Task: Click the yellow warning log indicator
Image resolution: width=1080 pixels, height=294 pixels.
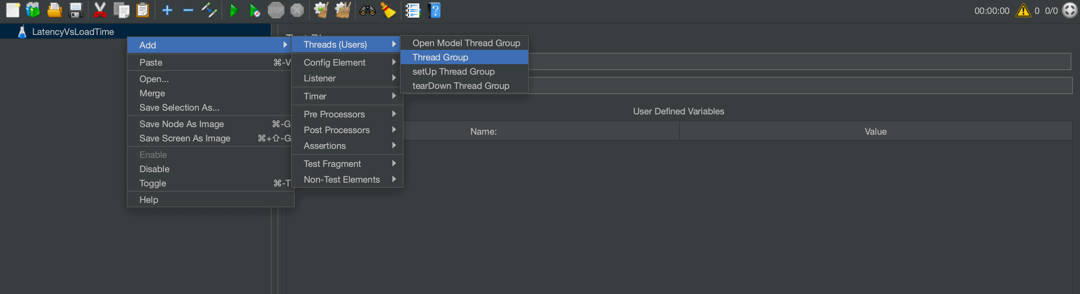Action: click(x=1023, y=10)
